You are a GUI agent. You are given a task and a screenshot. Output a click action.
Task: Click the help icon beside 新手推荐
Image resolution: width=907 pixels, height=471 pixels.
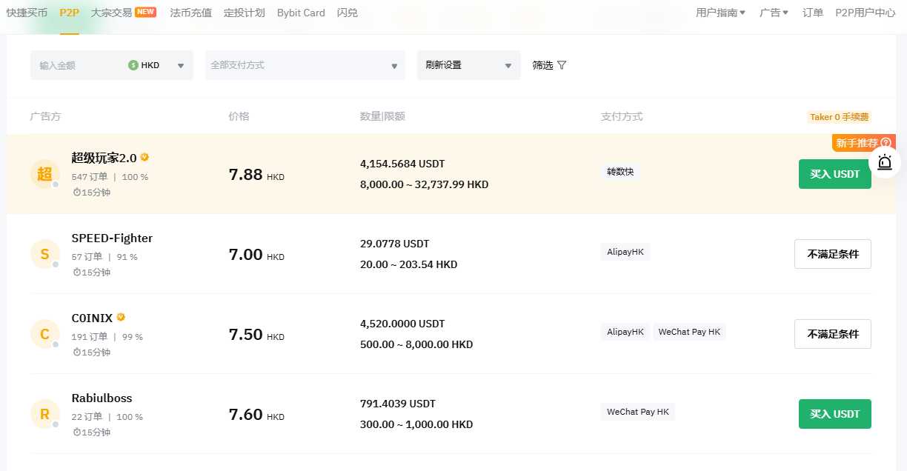tap(886, 143)
